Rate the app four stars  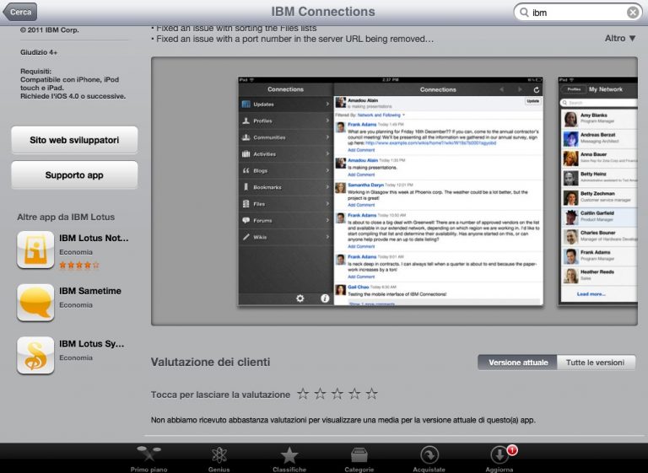354,394
